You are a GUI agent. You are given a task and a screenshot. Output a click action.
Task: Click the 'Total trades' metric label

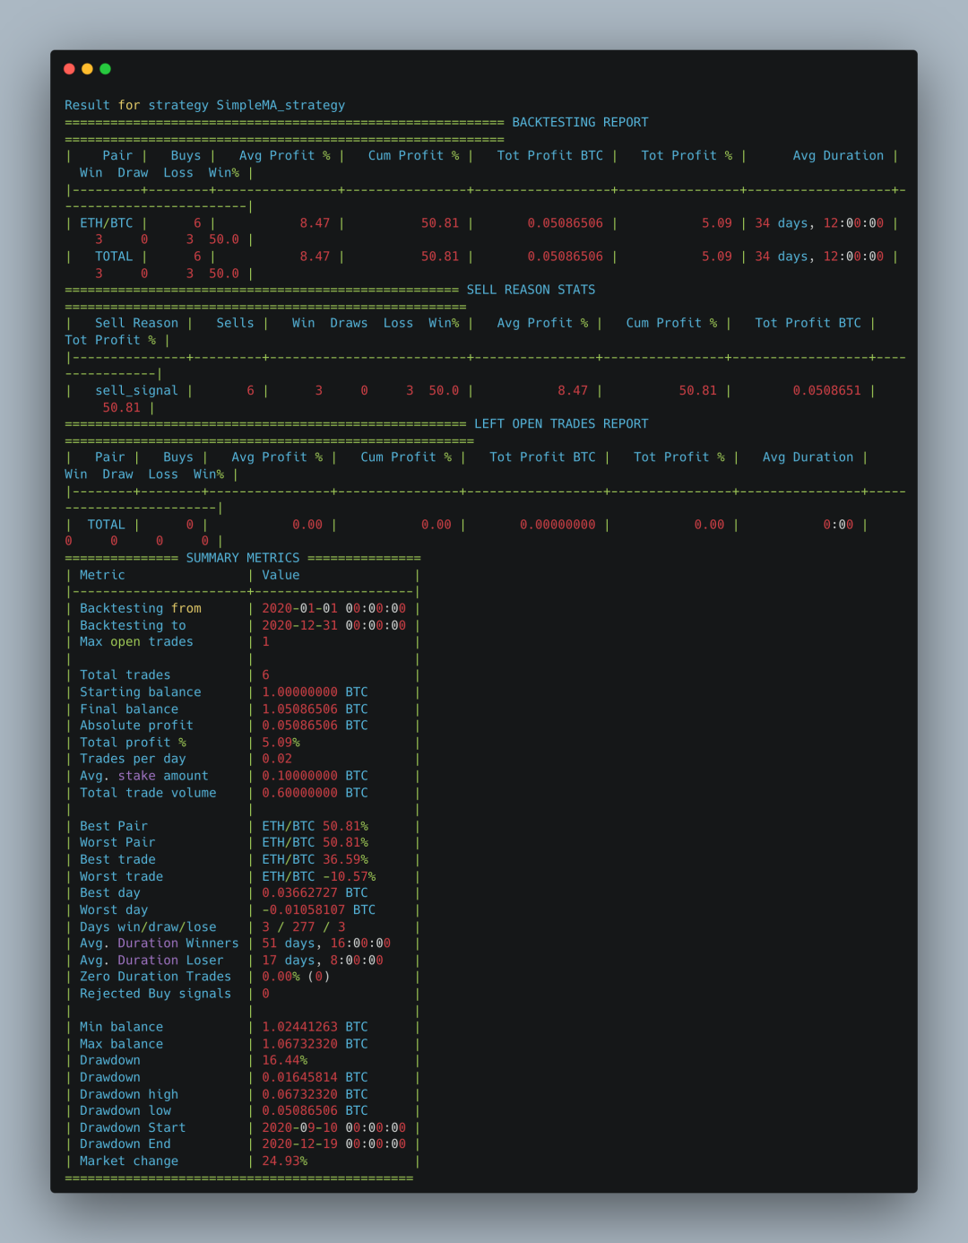coord(125,675)
